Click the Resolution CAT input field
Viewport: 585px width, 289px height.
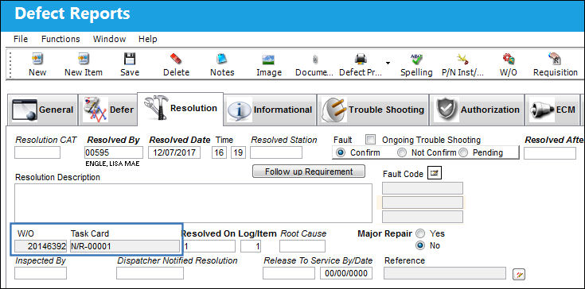tap(37, 152)
